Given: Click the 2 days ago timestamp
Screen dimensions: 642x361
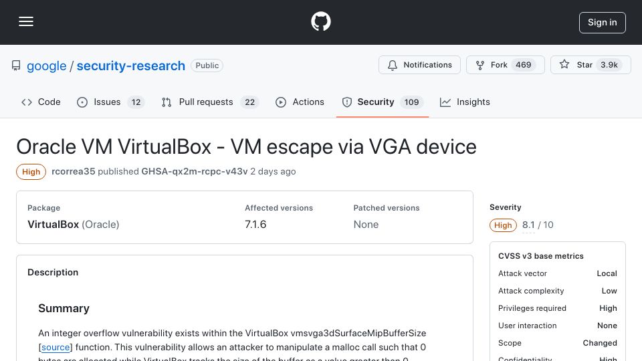Looking at the screenshot, I should coord(273,172).
